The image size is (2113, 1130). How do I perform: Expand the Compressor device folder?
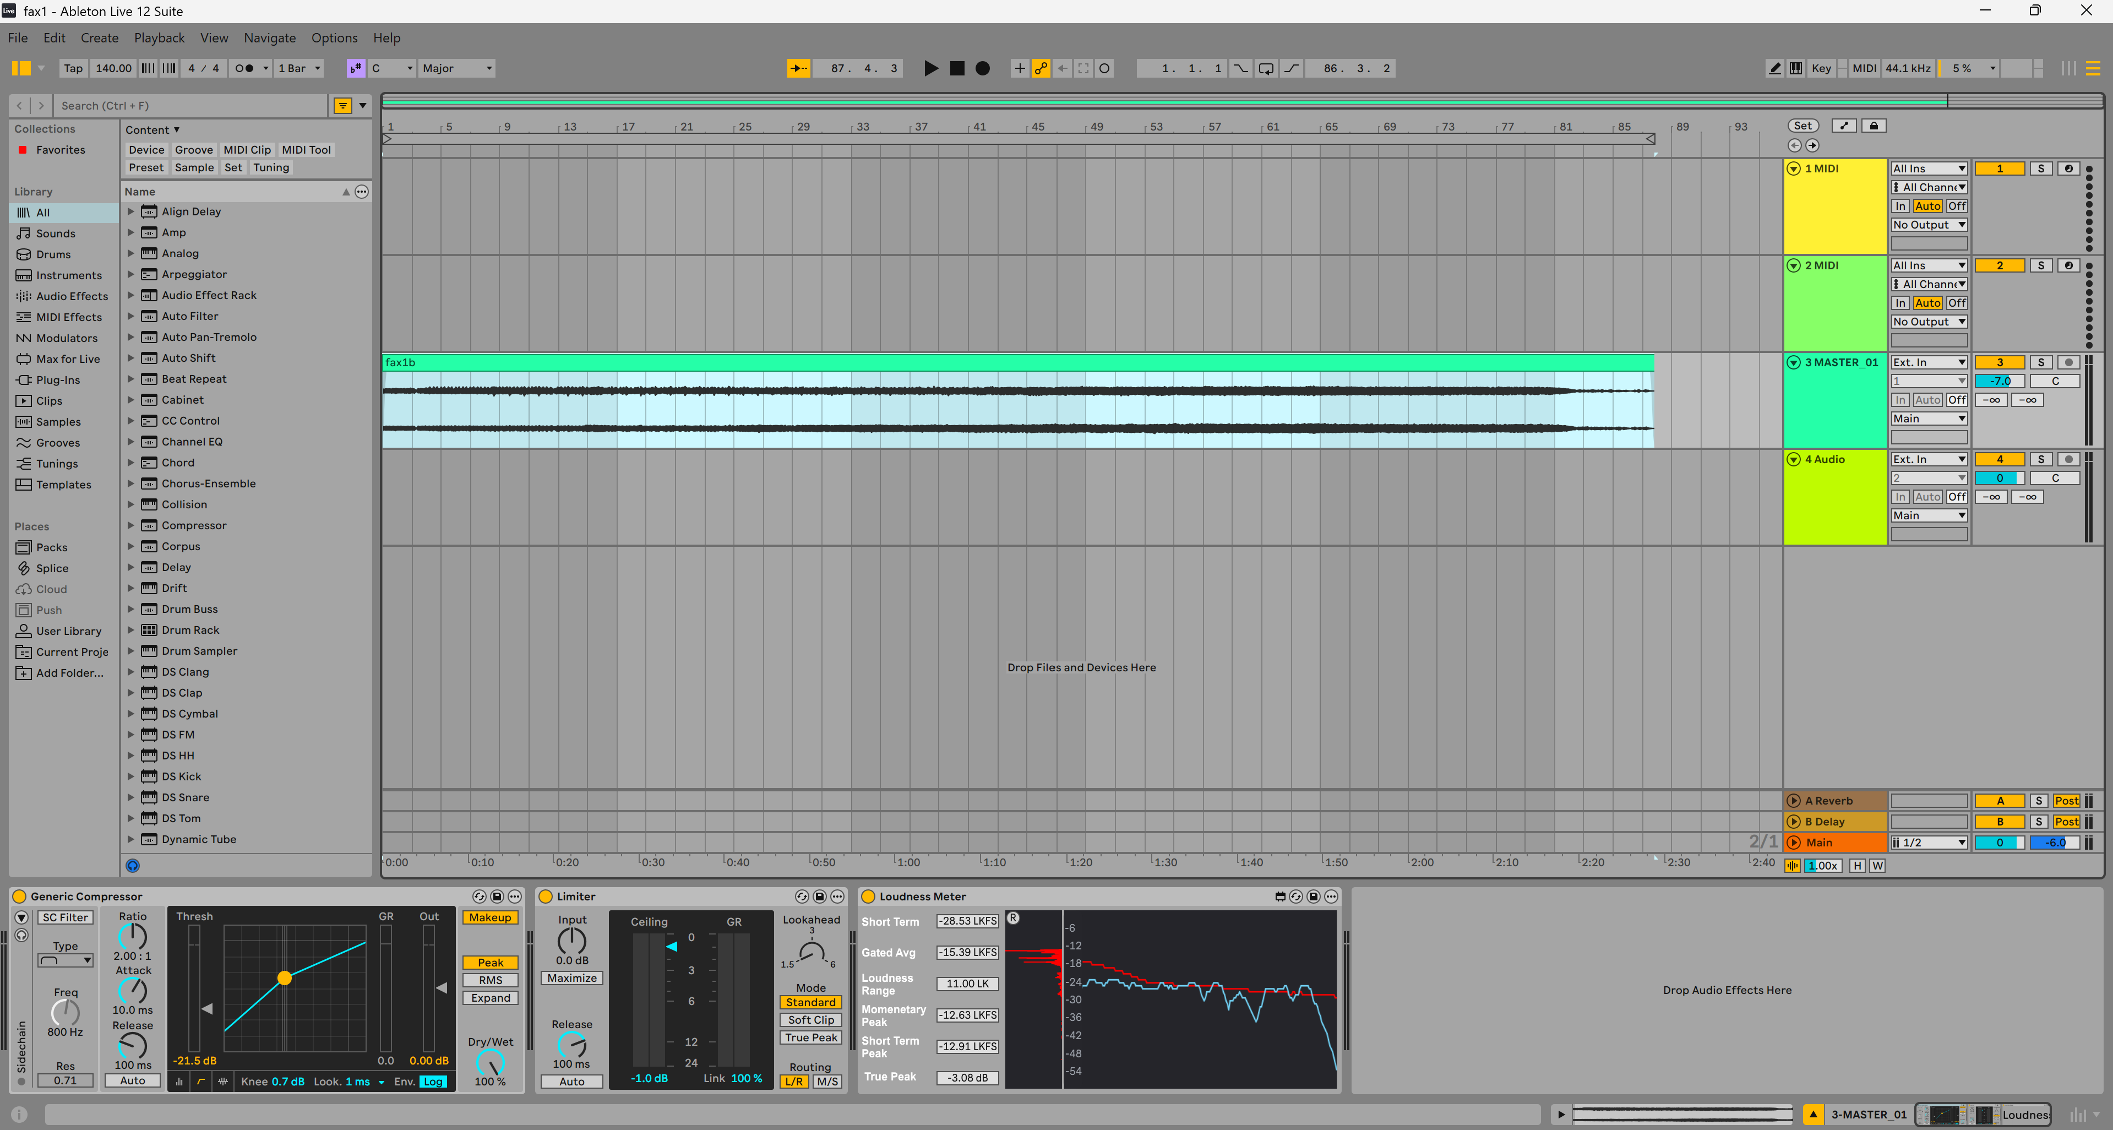click(130, 525)
